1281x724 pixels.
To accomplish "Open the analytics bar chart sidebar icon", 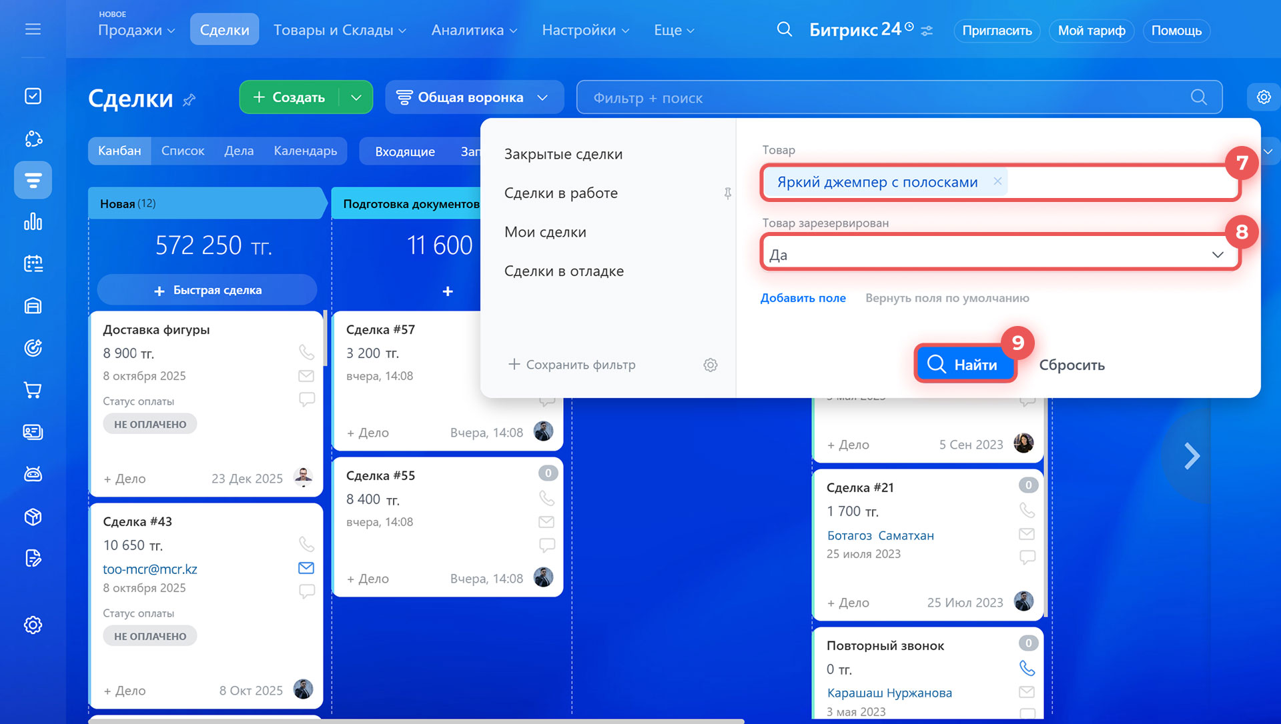I will (x=33, y=222).
